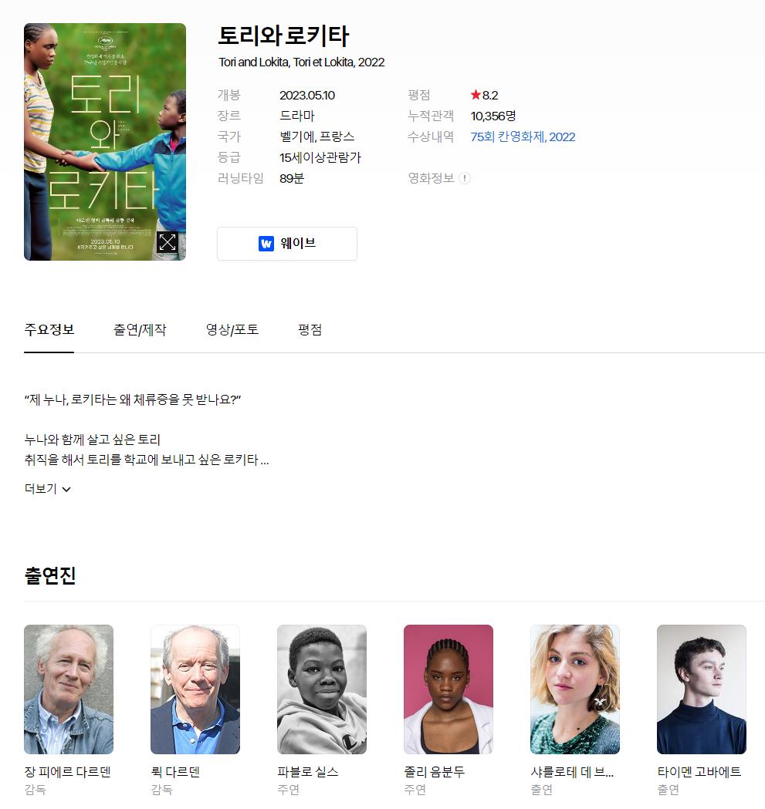
Task: Click the info icon beside 영화정보
Action: (465, 178)
